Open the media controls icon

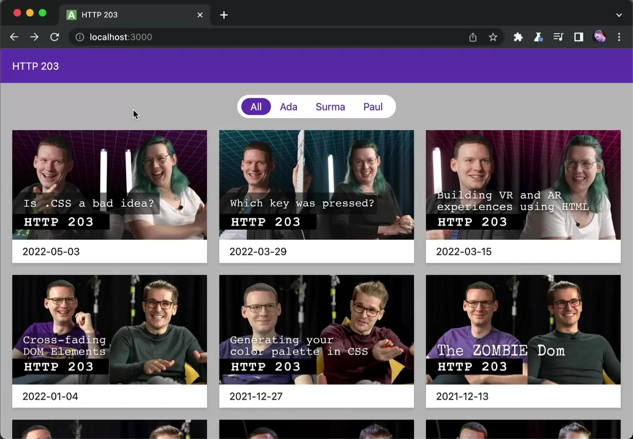tap(558, 37)
